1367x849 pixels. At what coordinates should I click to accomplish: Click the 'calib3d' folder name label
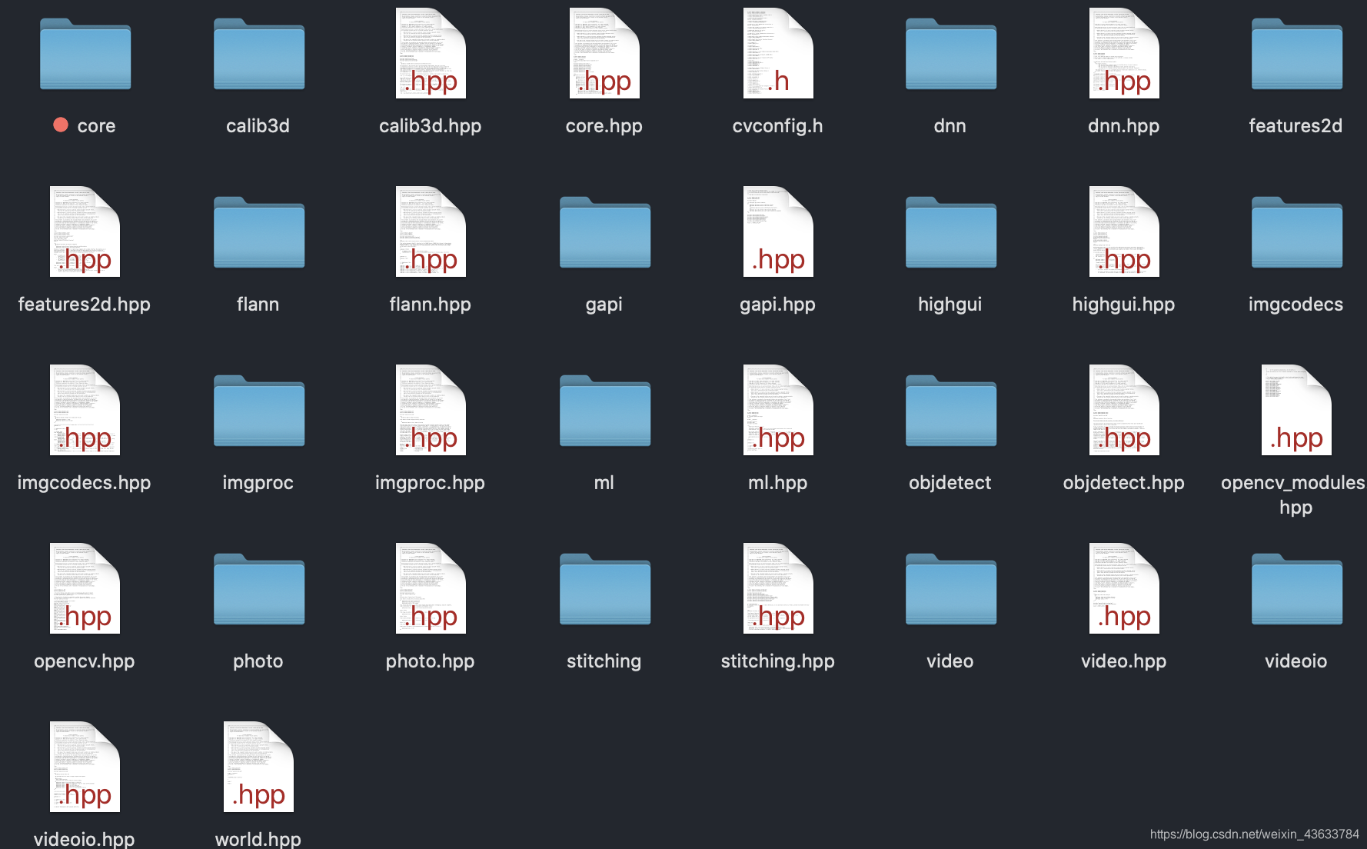pyautogui.click(x=258, y=125)
